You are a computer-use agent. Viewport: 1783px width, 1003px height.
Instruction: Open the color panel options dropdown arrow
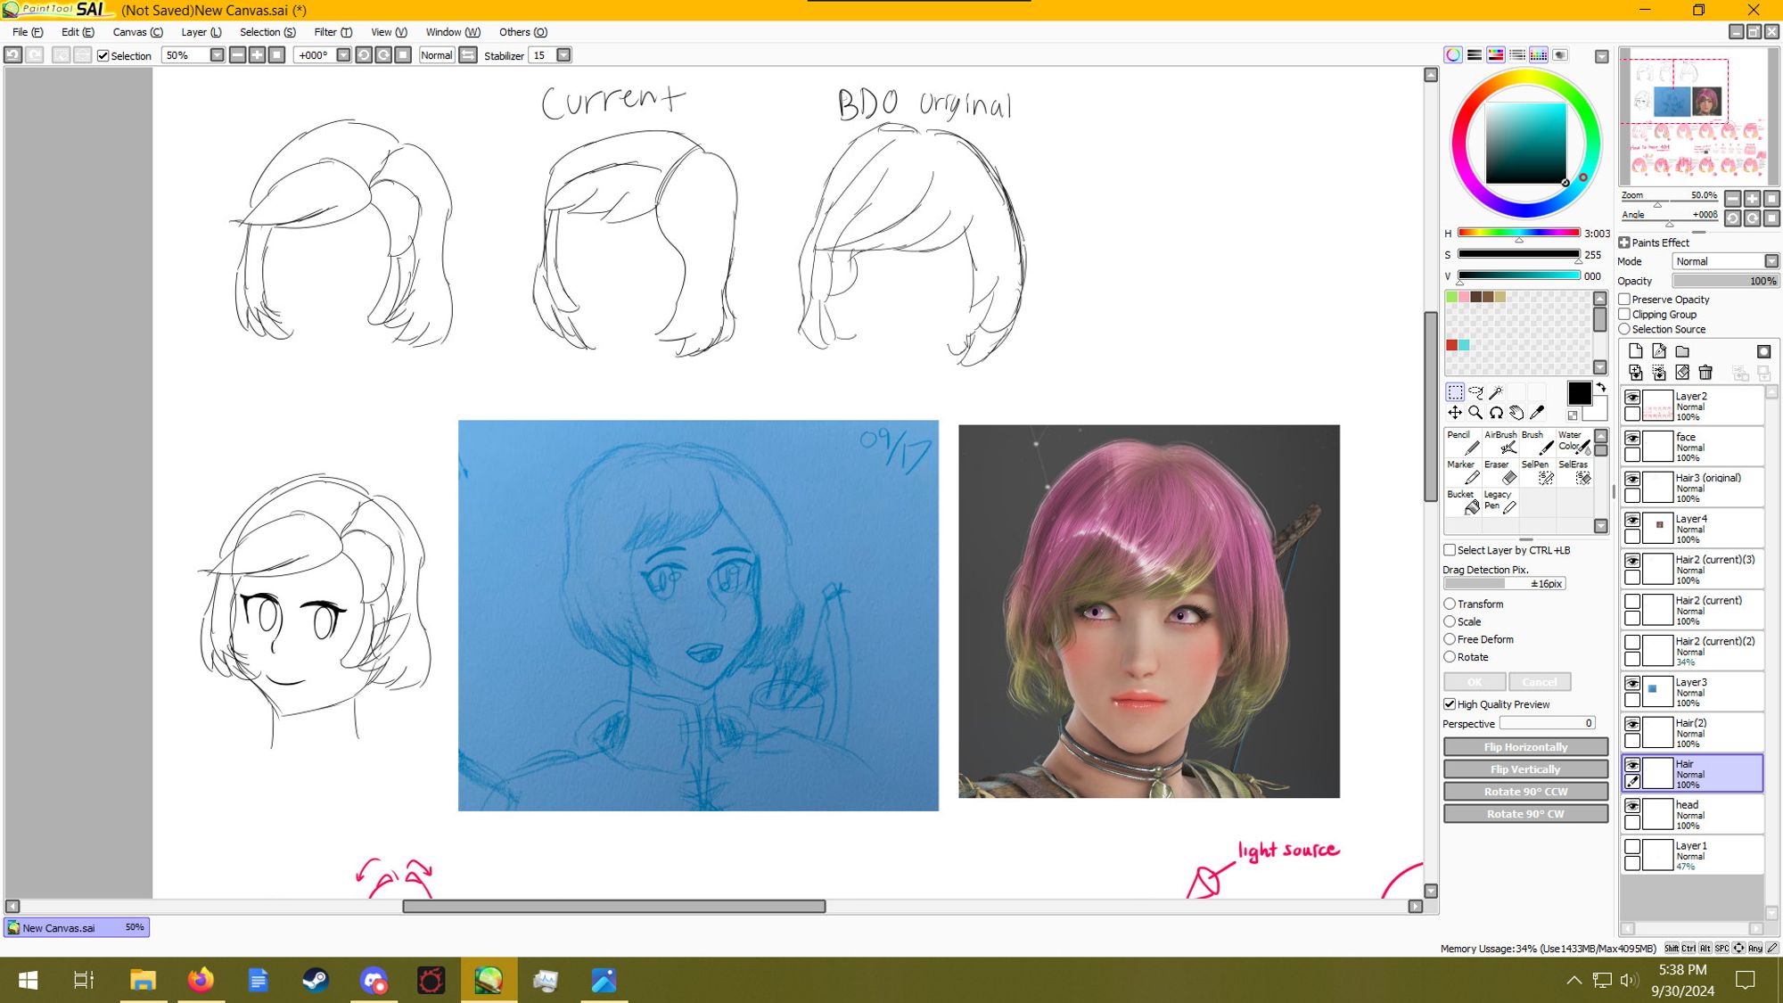point(1602,56)
